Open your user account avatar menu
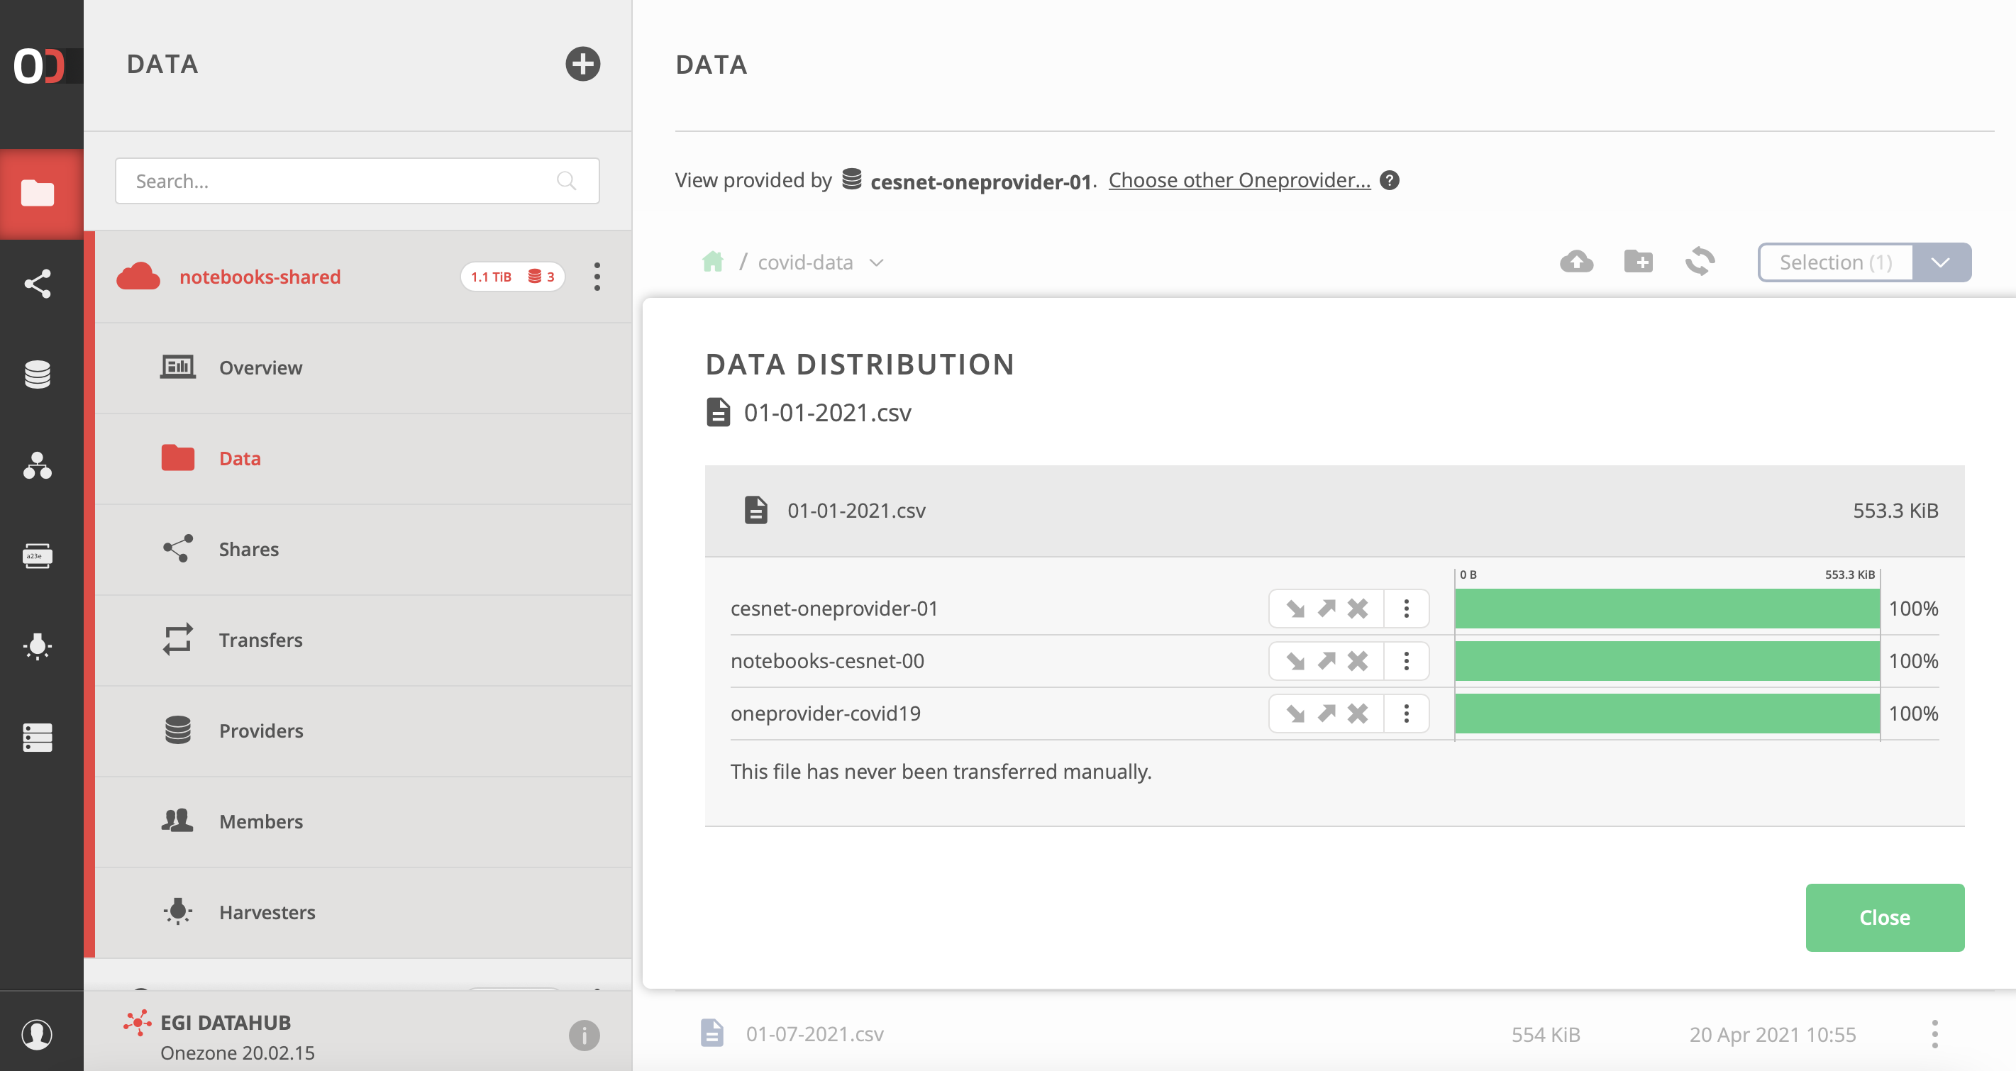The image size is (2016, 1071). tap(38, 1034)
